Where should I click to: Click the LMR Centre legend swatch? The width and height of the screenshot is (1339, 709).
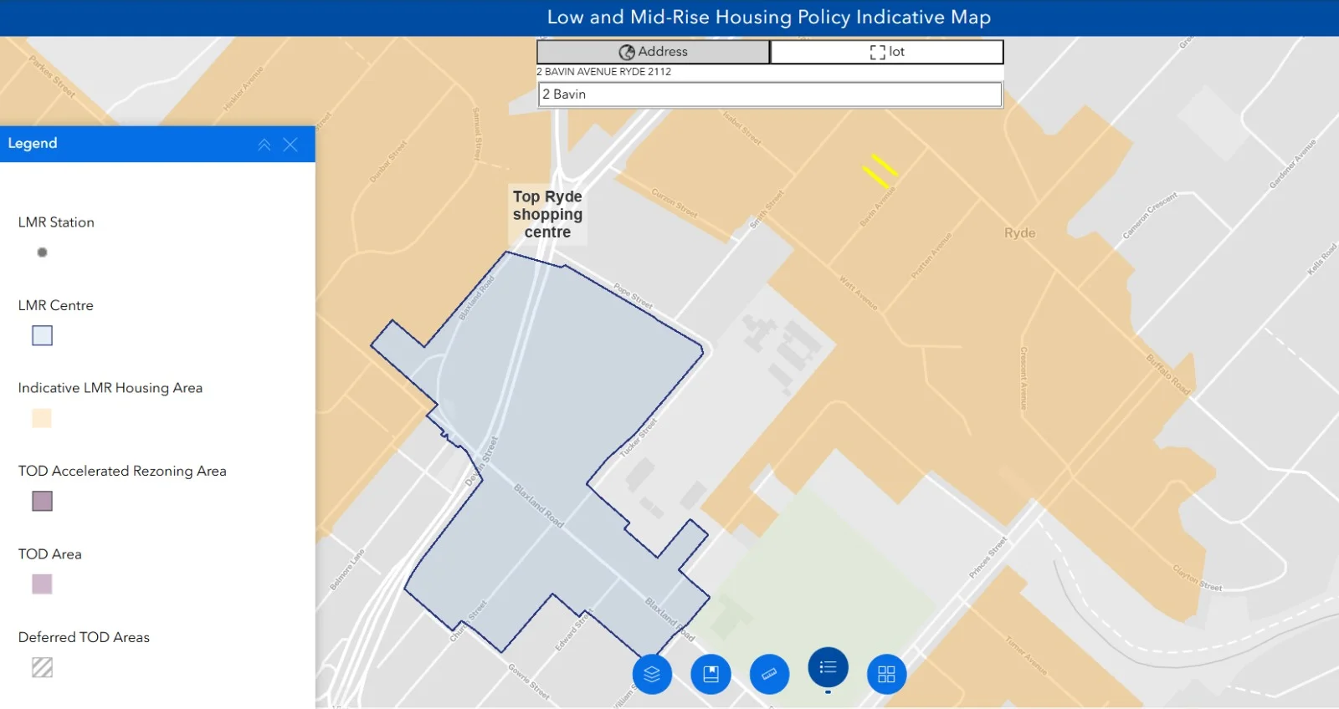pyautogui.click(x=42, y=335)
